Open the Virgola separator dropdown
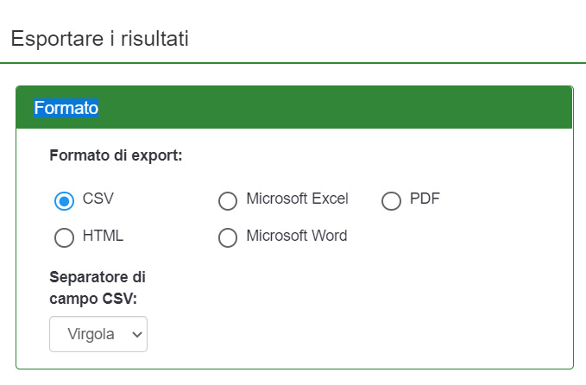586x385 pixels. point(98,334)
